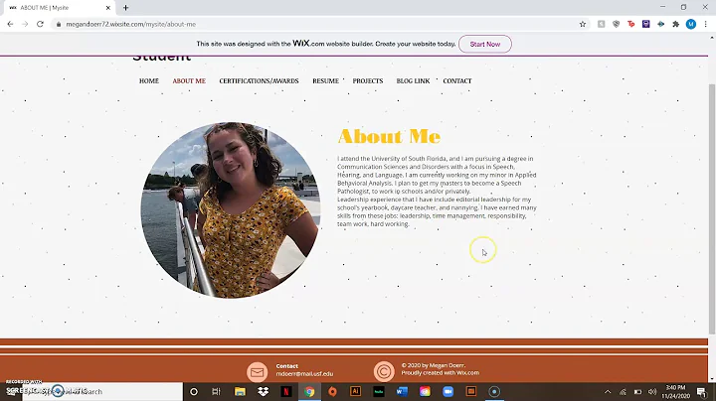Open Microsoft Word from taskbar
Viewport: 716px width, 401px height.
pyautogui.click(x=402, y=391)
